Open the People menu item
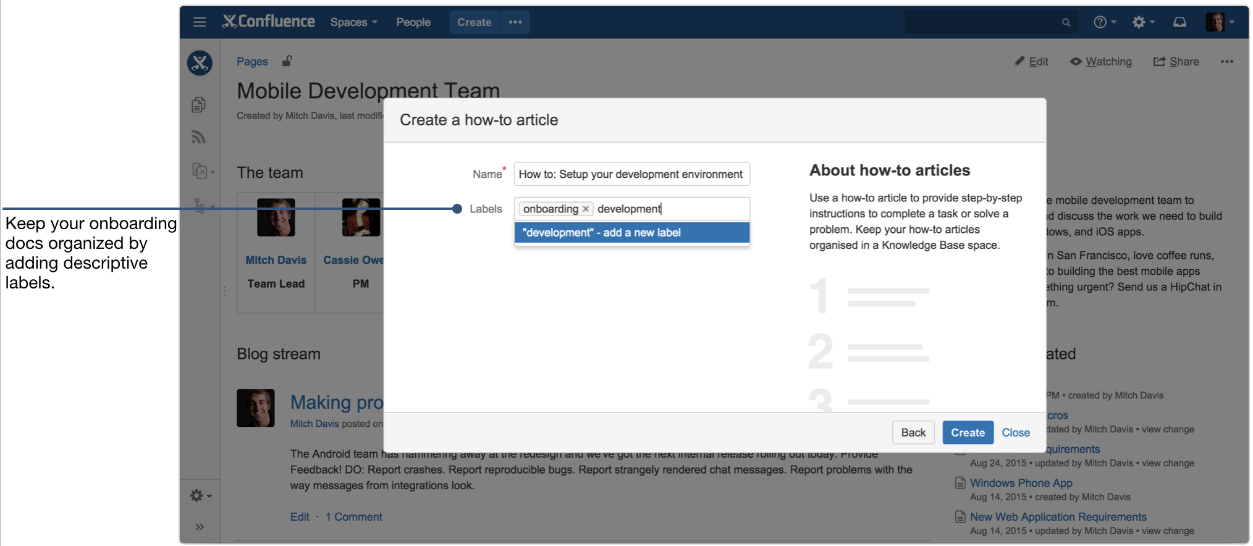The width and height of the screenshot is (1253, 546). coord(413,22)
